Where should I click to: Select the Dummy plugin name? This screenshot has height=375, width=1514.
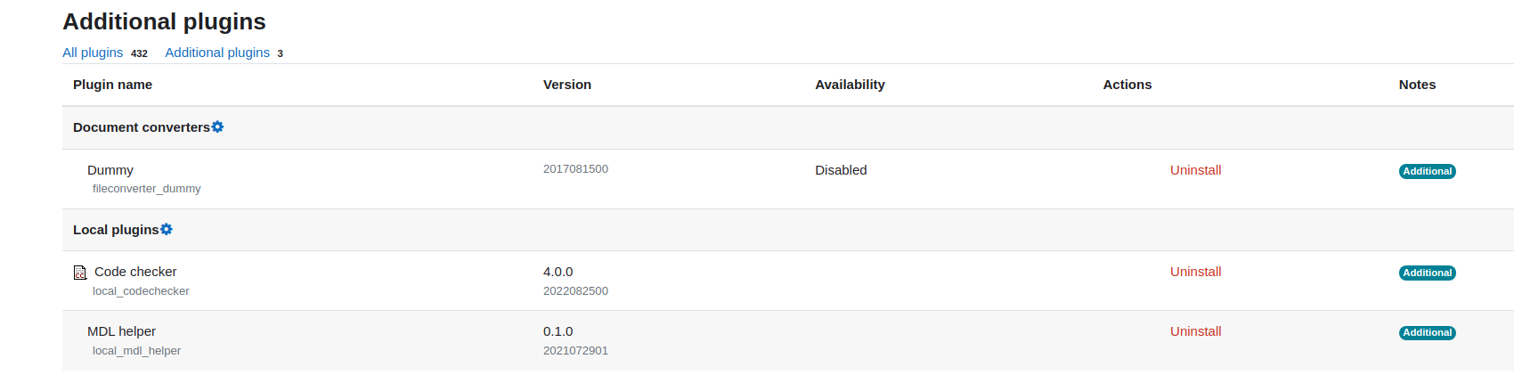point(110,170)
